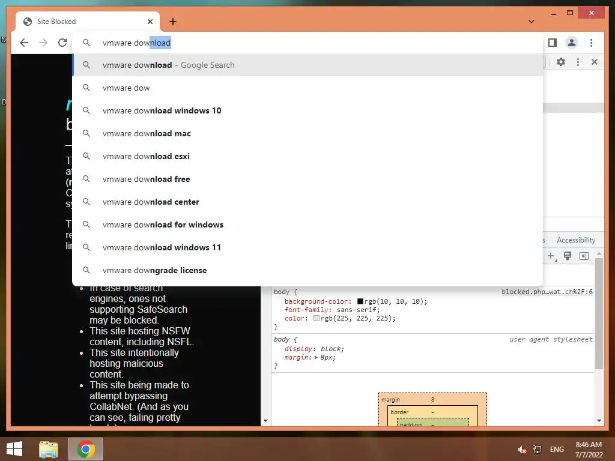Select 'vmware dow' suggestion
The image size is (615, 461).
(307, 88)
